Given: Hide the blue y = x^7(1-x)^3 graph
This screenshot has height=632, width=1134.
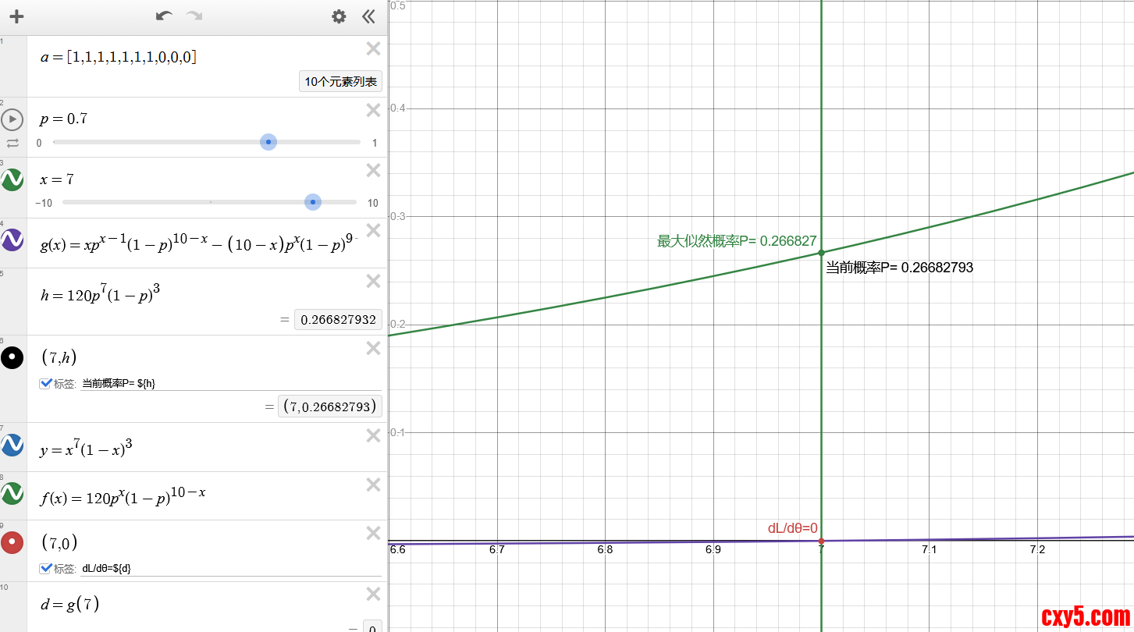Looking at the screenshot, I should click(12, 445).
